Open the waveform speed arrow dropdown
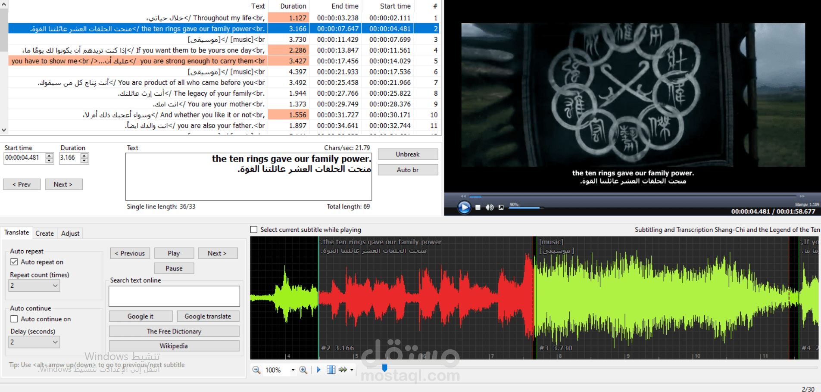This screenshot has width=821, height=392. pos(352,370)
